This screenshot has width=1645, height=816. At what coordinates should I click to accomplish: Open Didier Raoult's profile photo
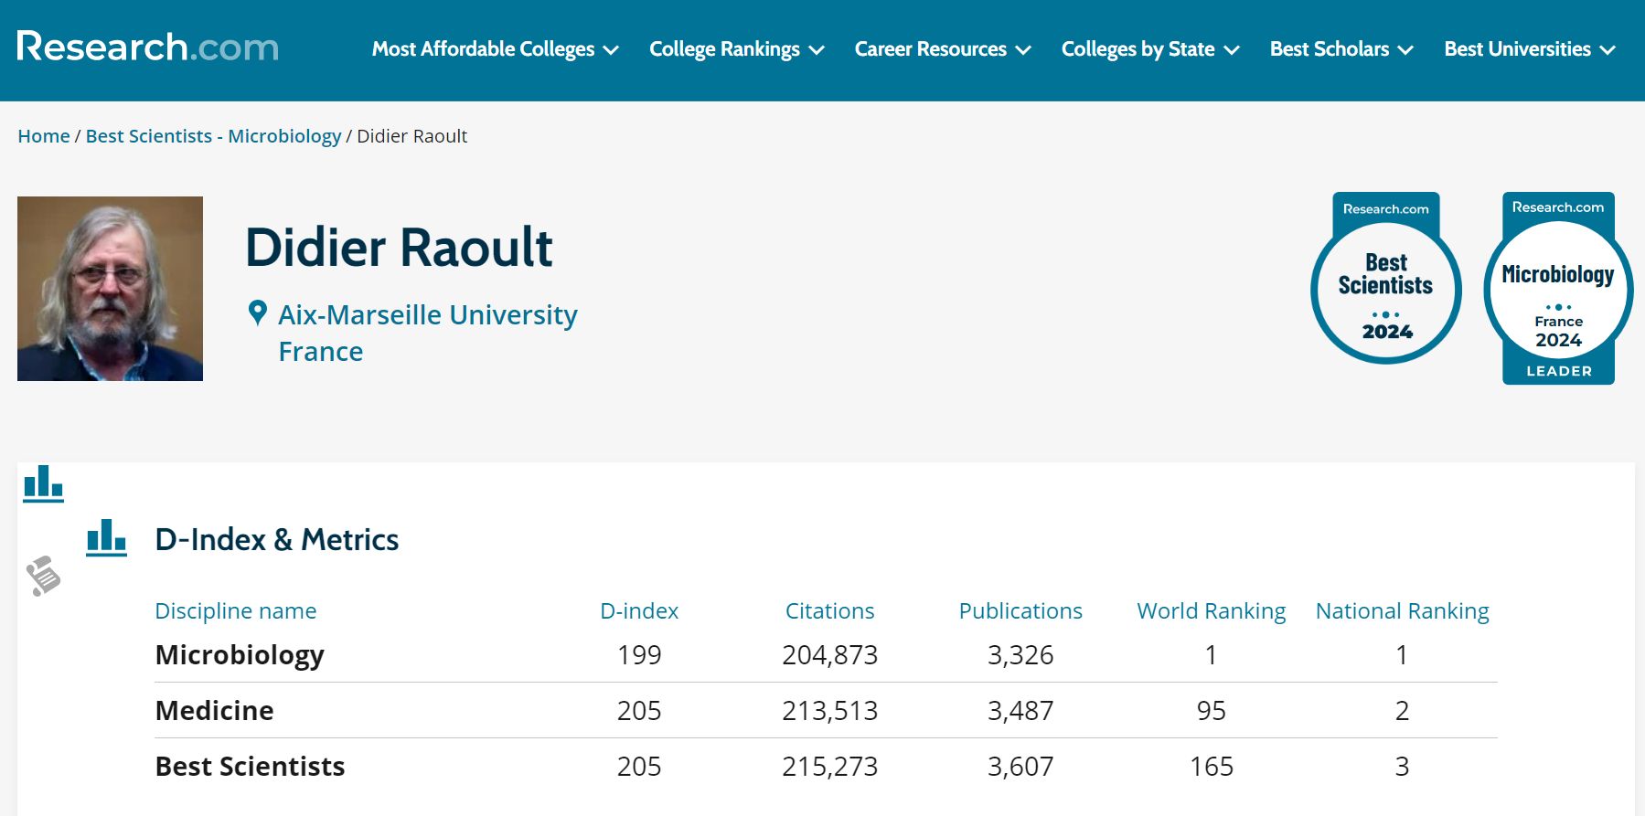tap(110, 289)
